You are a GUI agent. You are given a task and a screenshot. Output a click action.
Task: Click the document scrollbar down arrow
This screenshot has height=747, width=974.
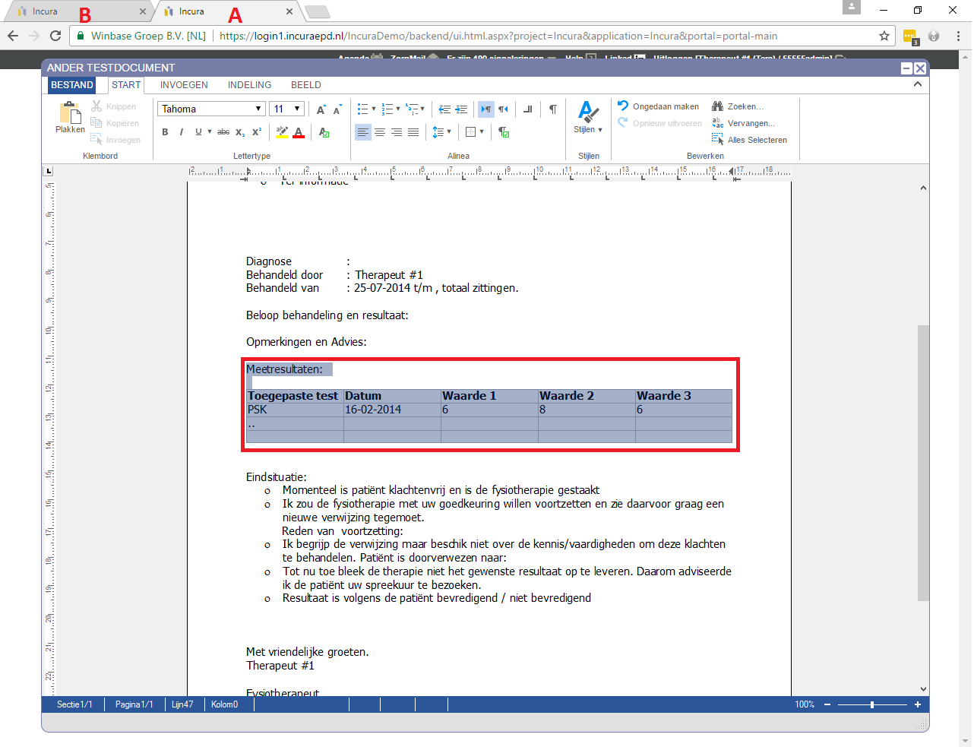coord(923,688)
